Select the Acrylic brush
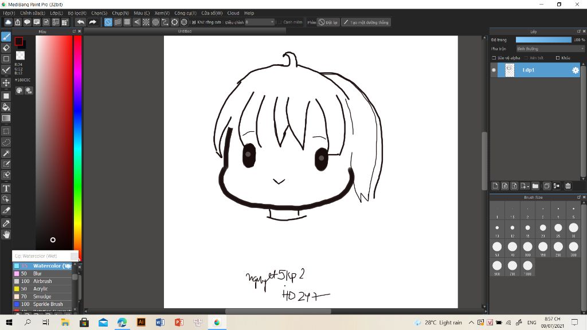The height and width of the screenshot is (330, 587). (42, 289)
